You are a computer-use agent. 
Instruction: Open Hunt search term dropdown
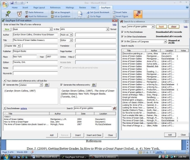click(x=153, y=26)
